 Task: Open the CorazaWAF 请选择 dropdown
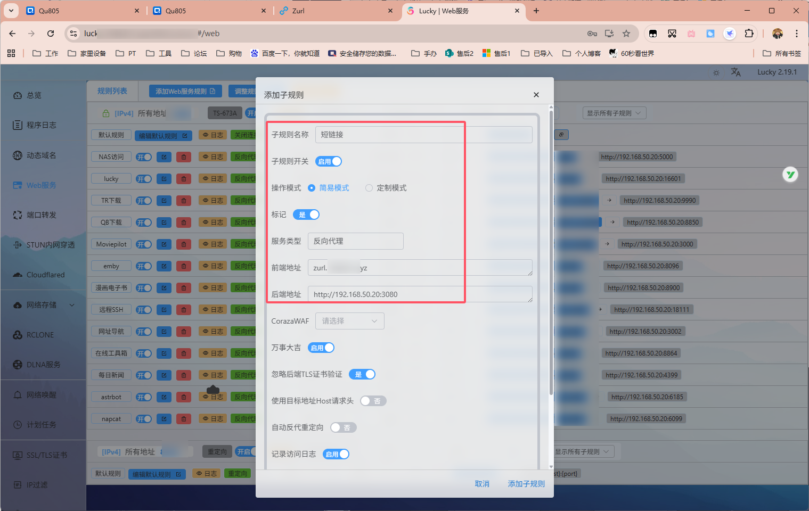tap(349, 320)
